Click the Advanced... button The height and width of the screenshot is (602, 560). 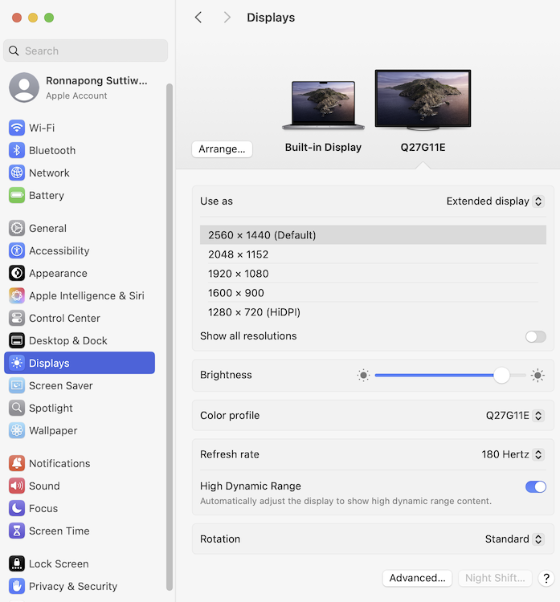(x=417, y=578)
